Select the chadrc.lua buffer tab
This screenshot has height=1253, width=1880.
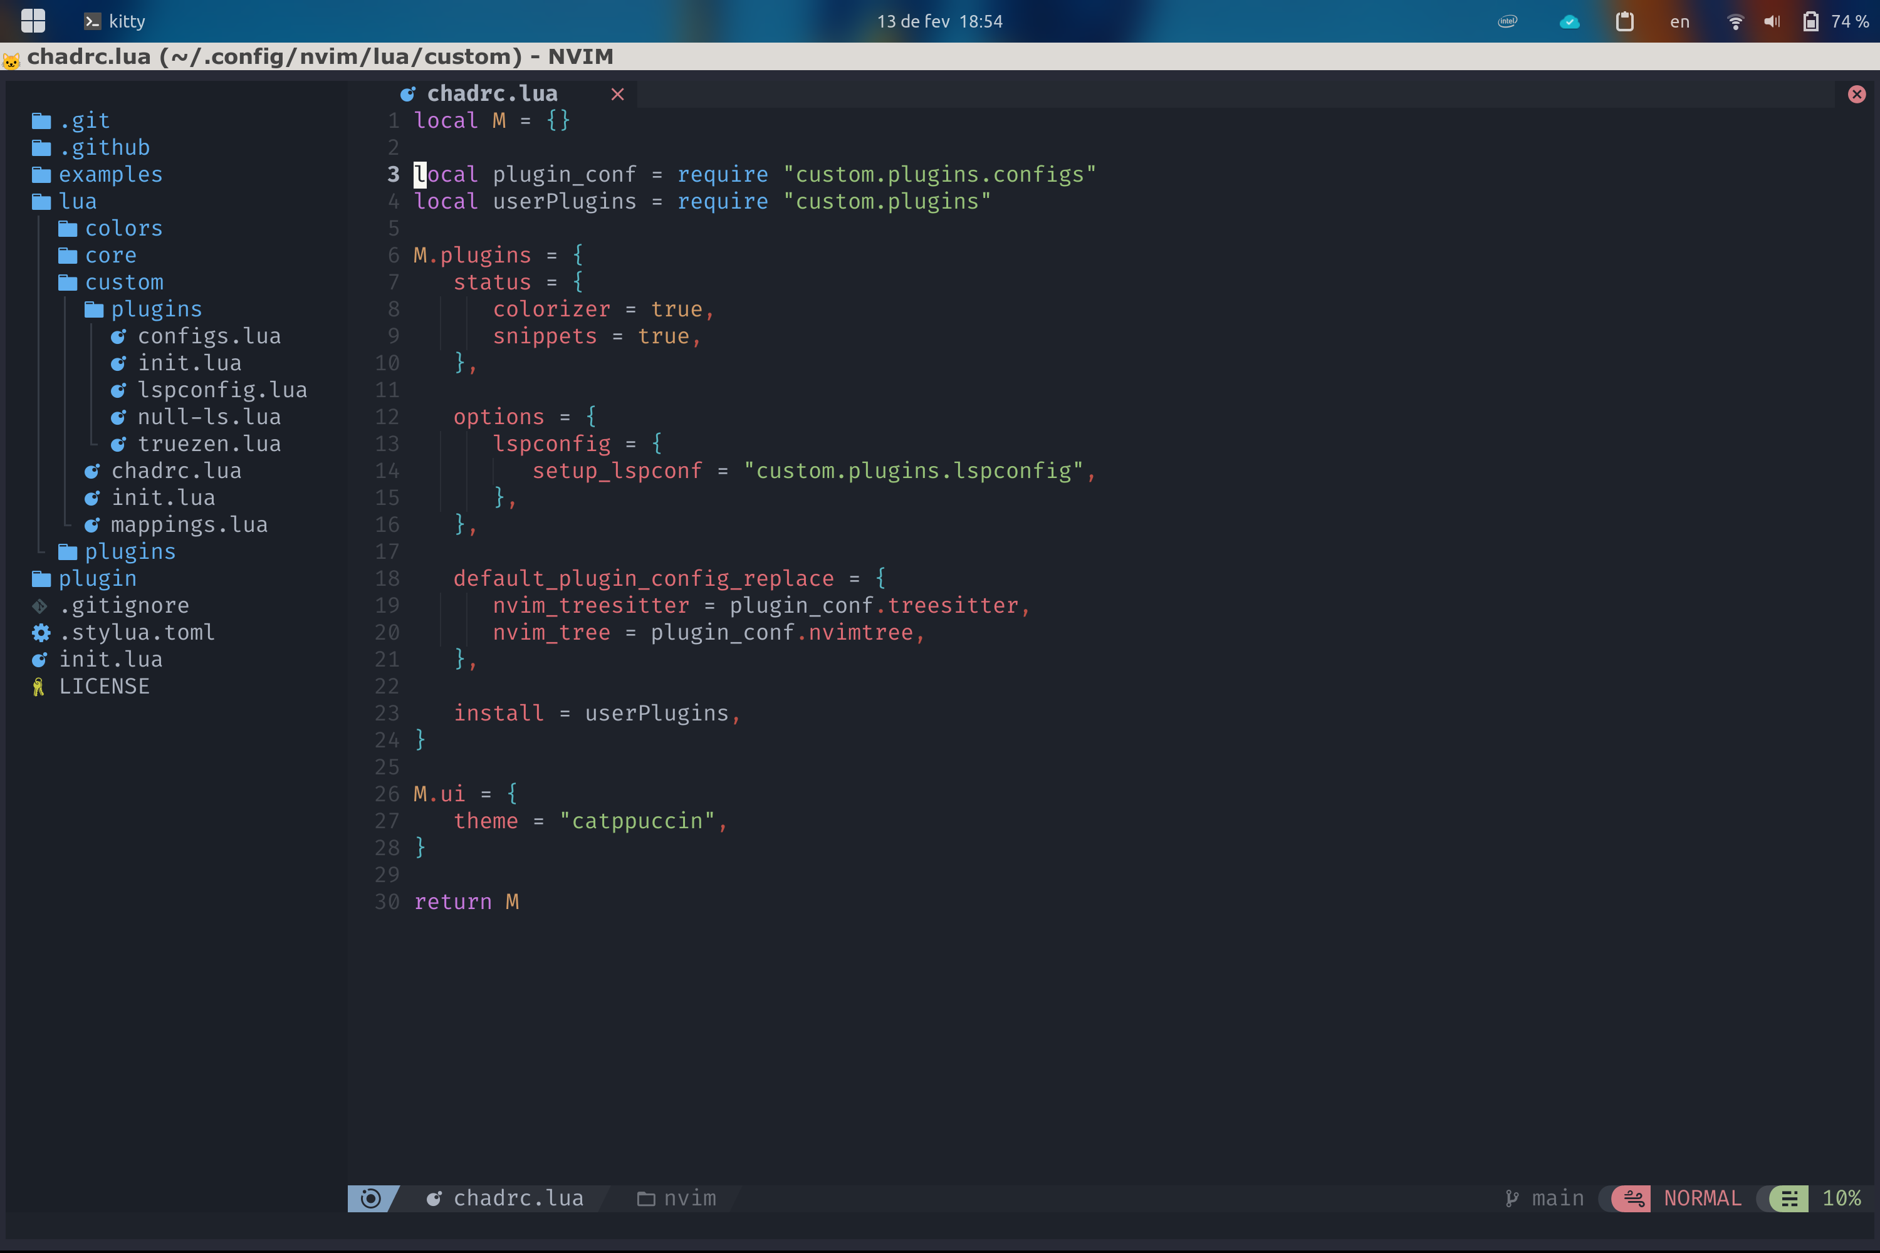(x=493, y=93)
